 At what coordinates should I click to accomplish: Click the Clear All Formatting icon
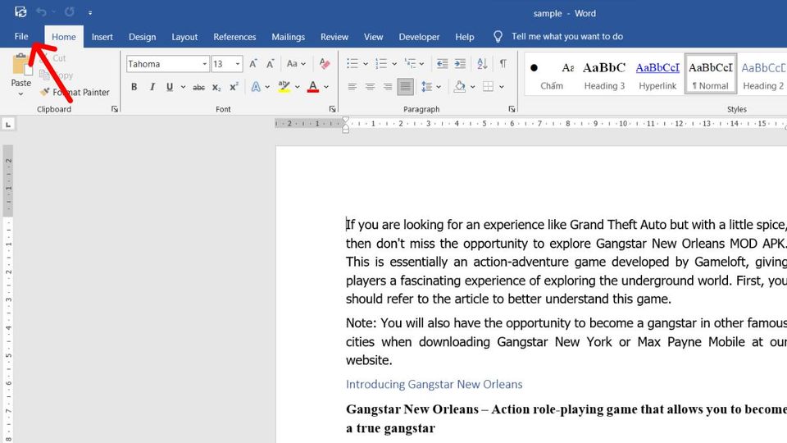325,64
